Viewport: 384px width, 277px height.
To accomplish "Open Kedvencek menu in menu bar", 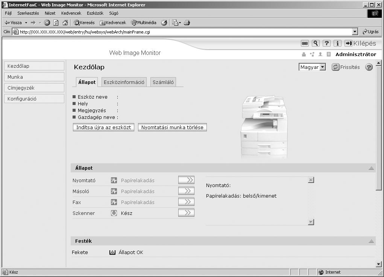I will (x=71, y=13).
